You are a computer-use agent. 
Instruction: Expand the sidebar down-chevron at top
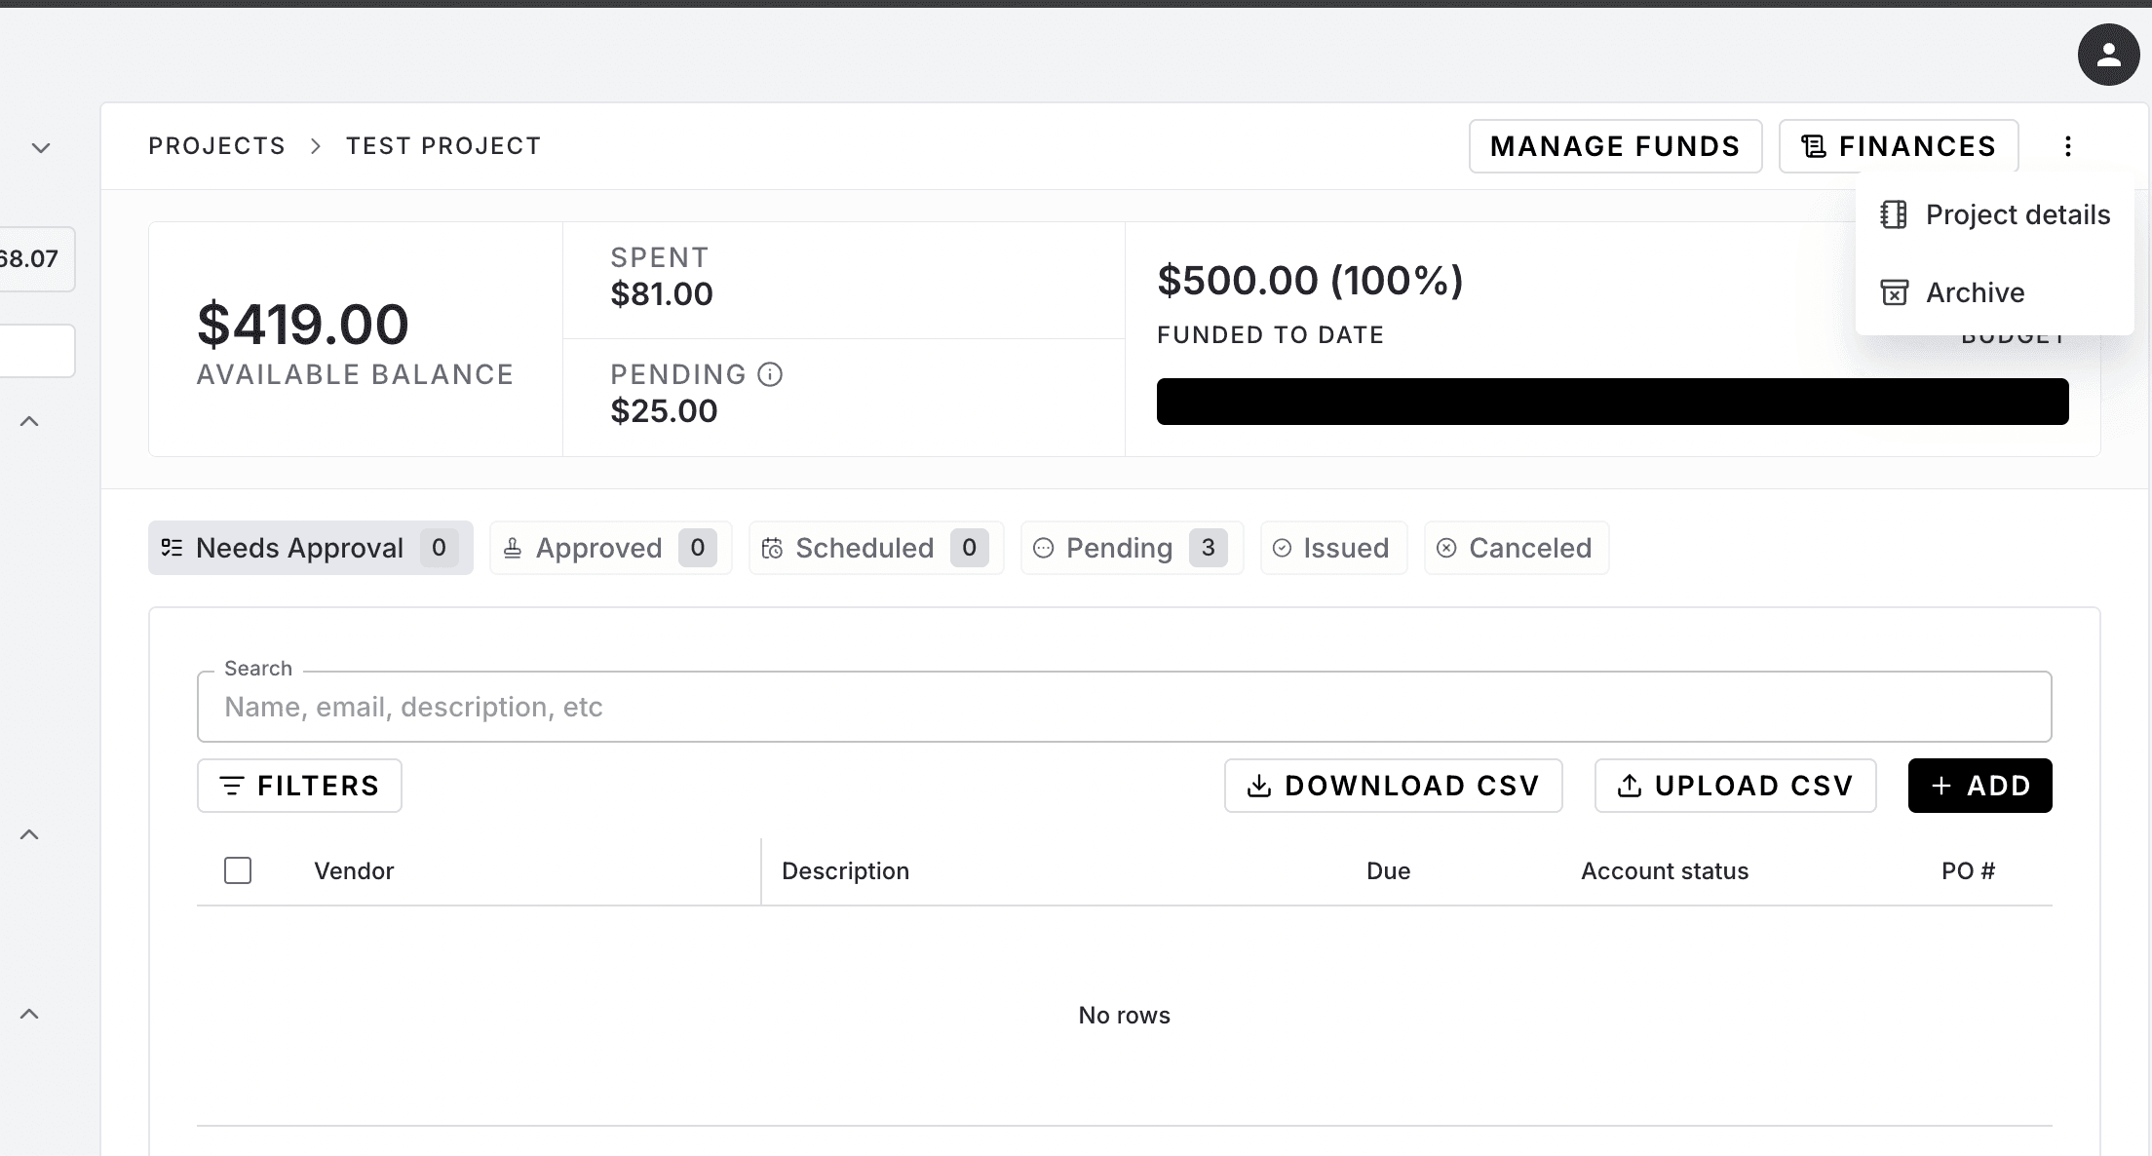[40, 148]
